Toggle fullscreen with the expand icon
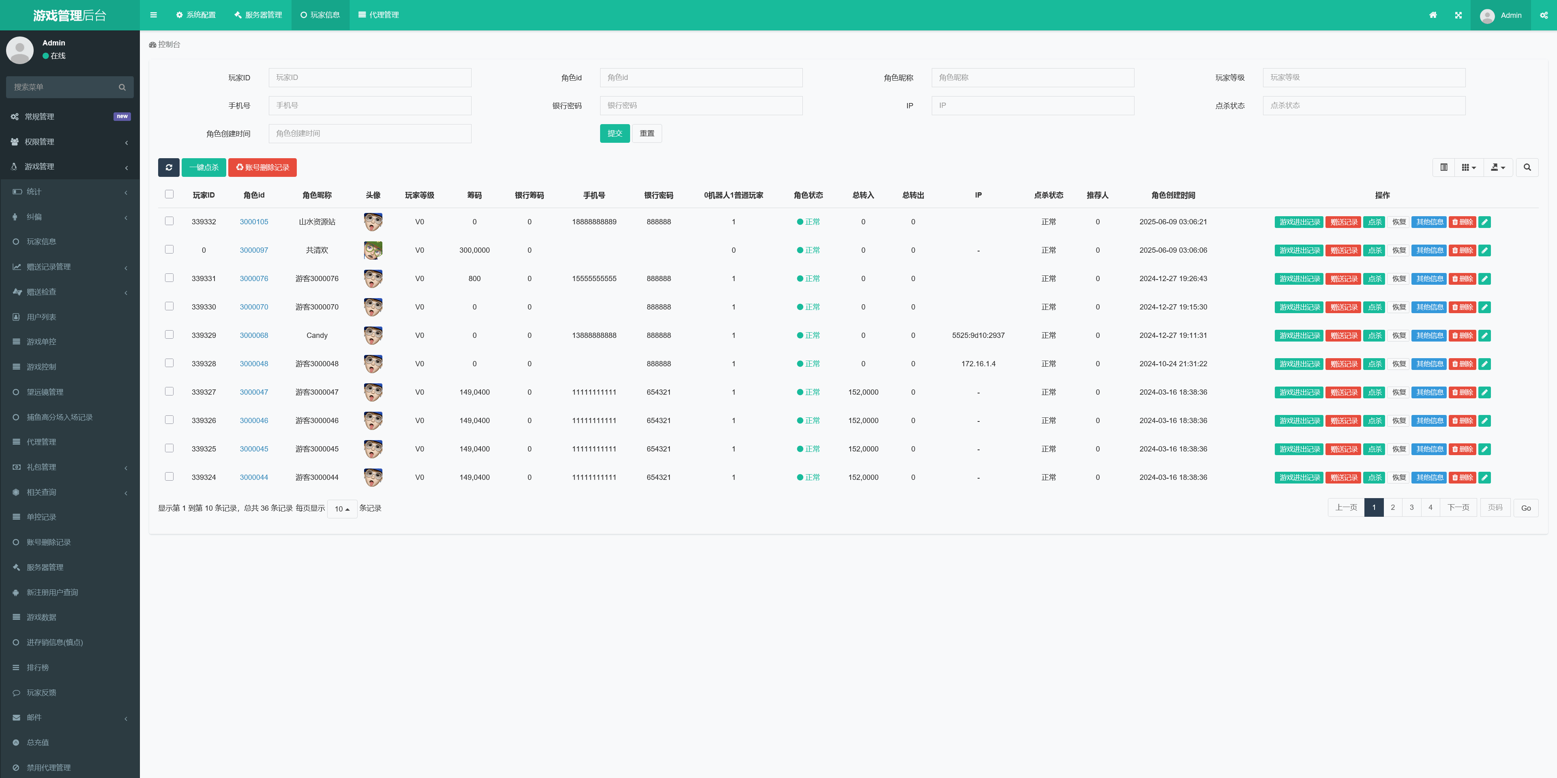 [x=1458, y=15]
